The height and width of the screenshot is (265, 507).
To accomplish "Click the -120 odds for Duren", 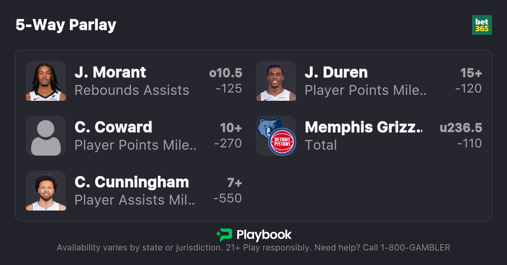I will click(x=468, y=89).
